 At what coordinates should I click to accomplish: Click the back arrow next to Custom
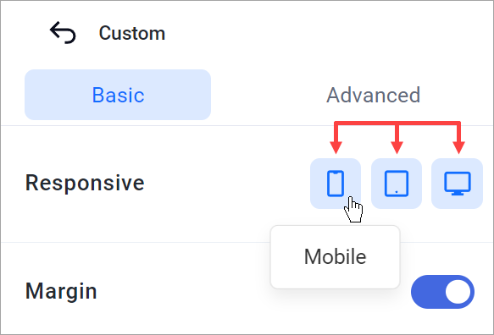tap(63, 32)
